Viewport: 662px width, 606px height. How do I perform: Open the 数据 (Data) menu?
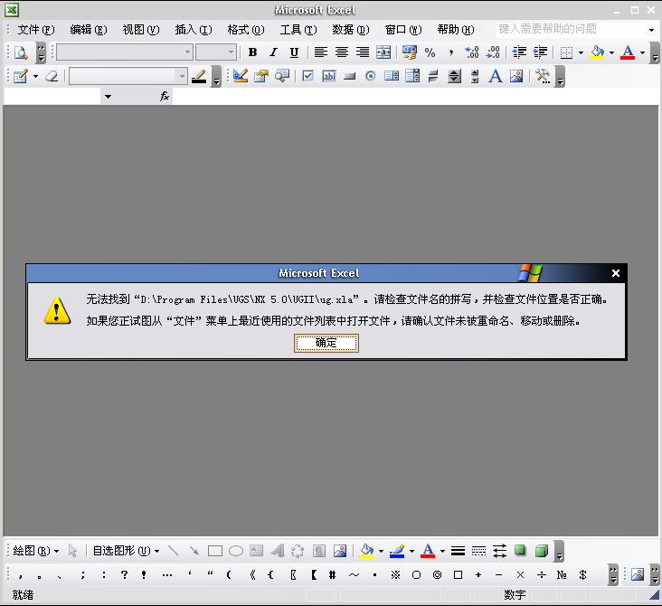coord(350,30)
